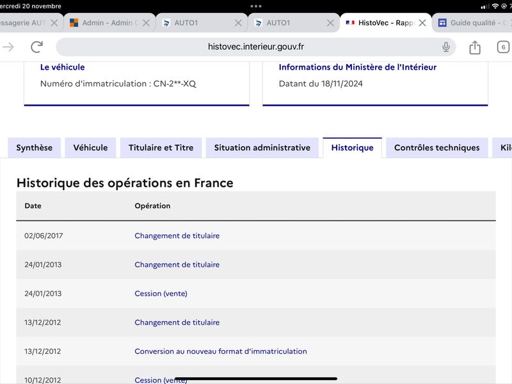Activate microphone dictation in address bar

coord(445,47)
